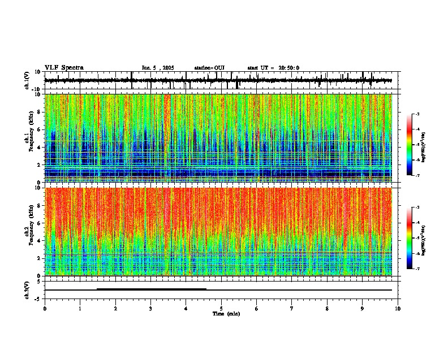
Task: Click the time axis tick label 7
Action: [292, 309]
